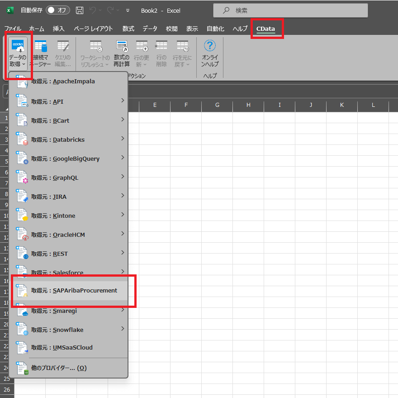Screen dimensions: 398x398
Task: Switch to the 挿入 tab
Action: coord(59,29)
